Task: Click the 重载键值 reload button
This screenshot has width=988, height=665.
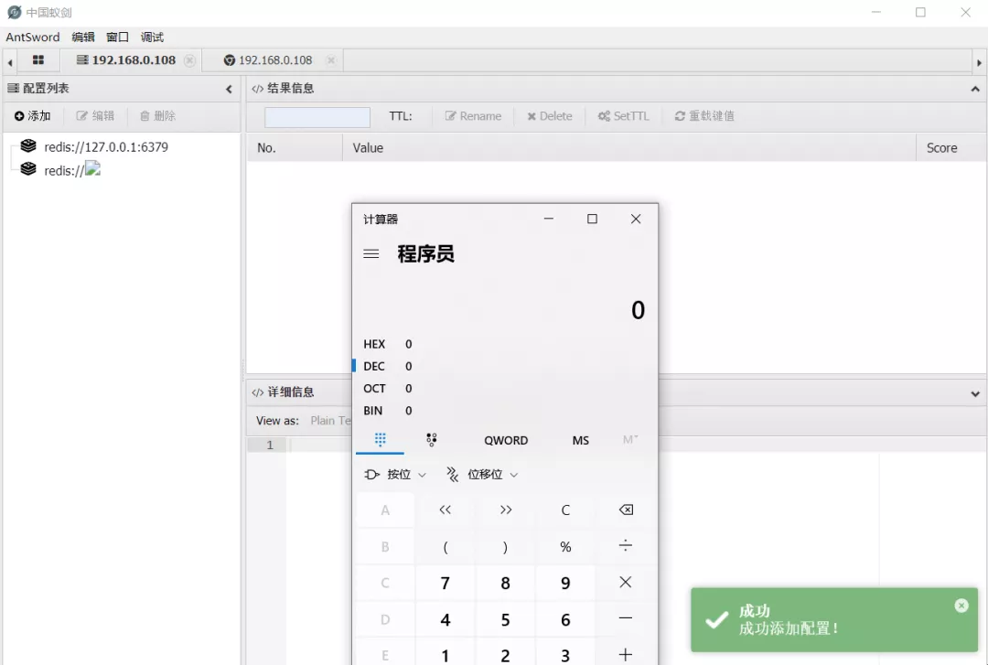Action: click(x=704, y=116)
